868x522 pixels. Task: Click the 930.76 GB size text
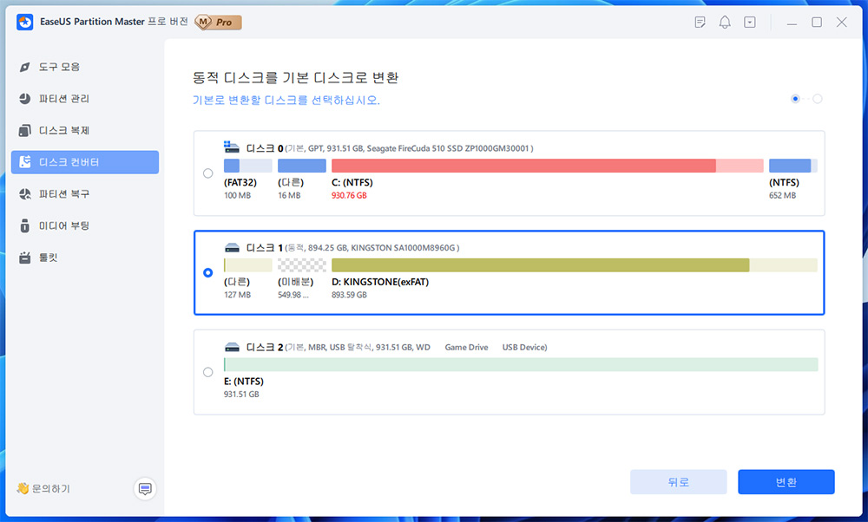pos(349,195)
